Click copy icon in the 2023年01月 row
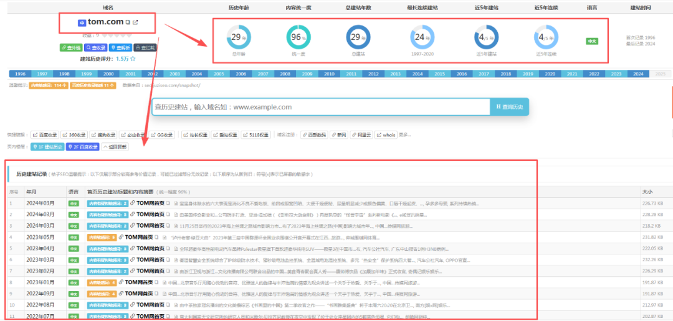Image resolution: width=673 pixels, height=321 pixels. (x=156, y=282)
